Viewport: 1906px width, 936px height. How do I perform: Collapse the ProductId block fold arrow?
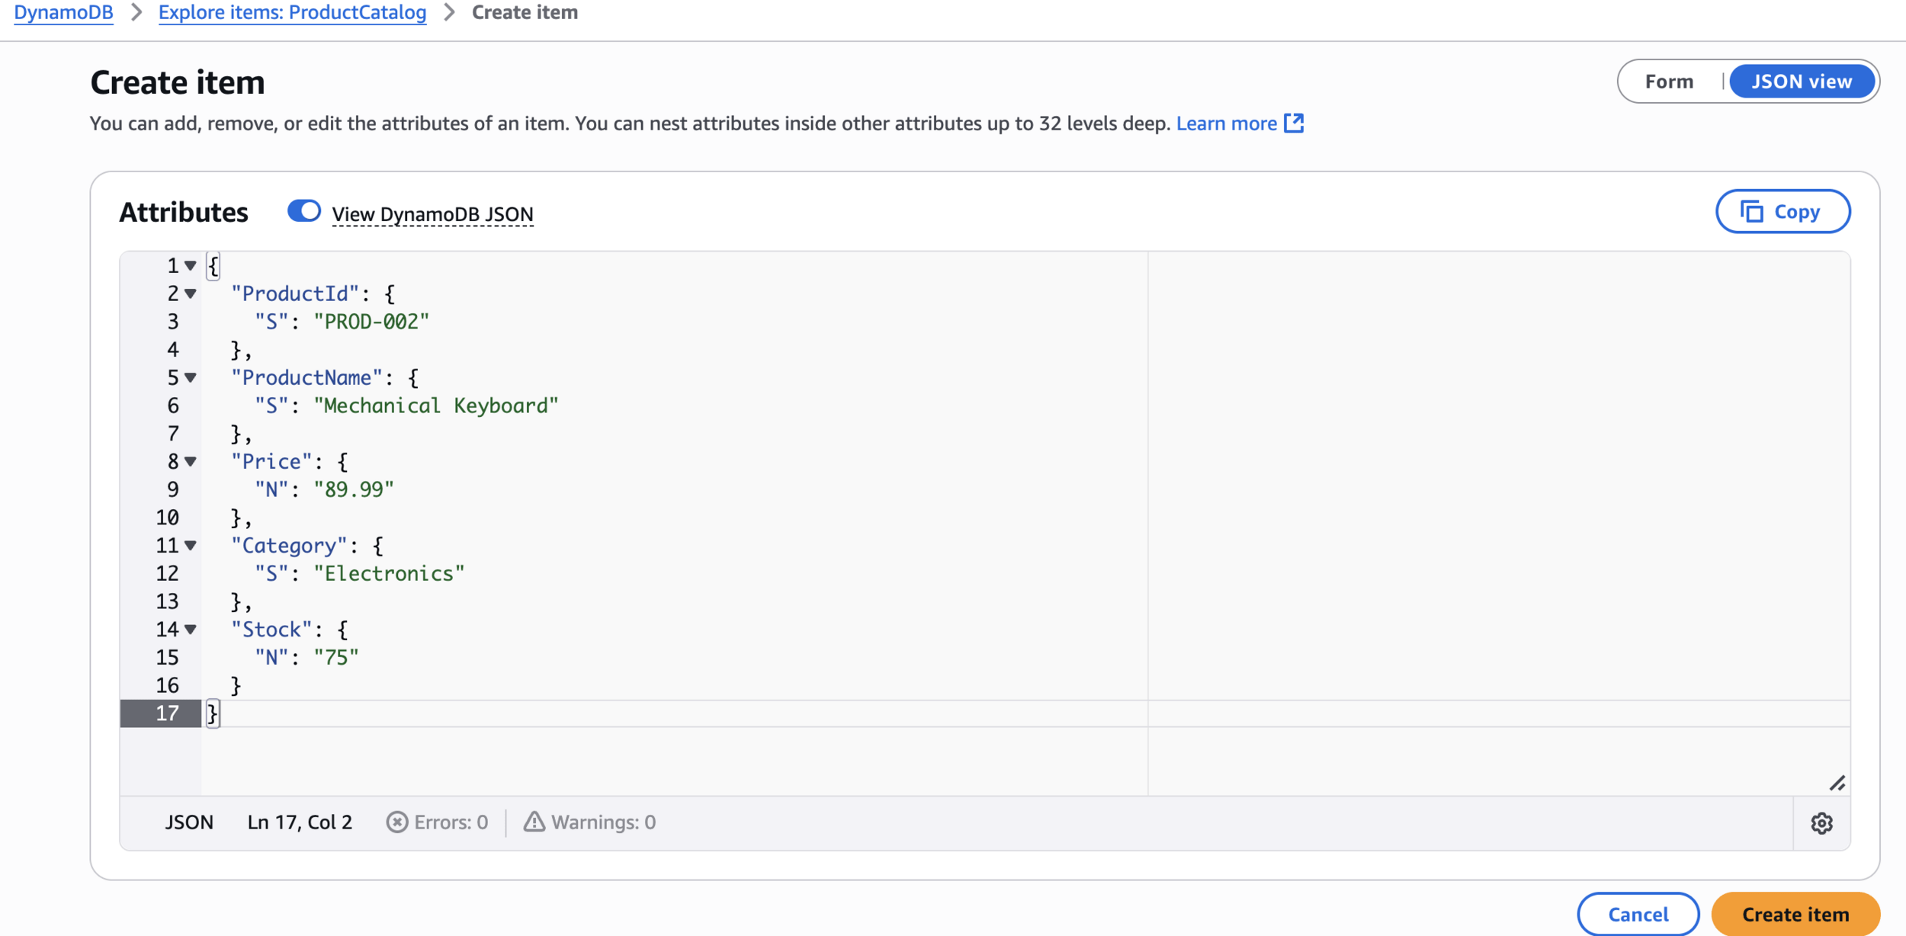(x=191, y=293)
